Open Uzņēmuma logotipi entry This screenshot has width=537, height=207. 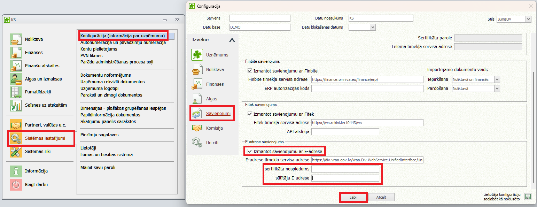pos(100,89)
